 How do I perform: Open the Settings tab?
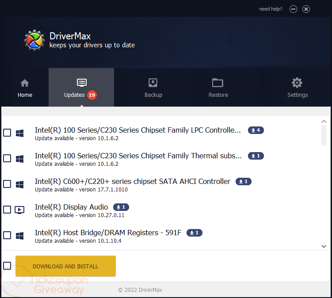[297, 88]
